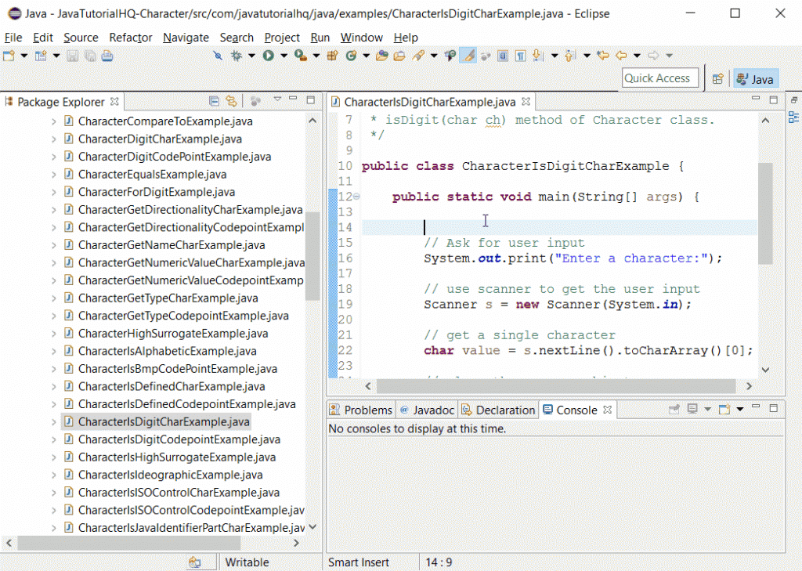Click Previous Annotation arrow icon
Viewport: 802px width, 571px height.
tap(570, 56)
